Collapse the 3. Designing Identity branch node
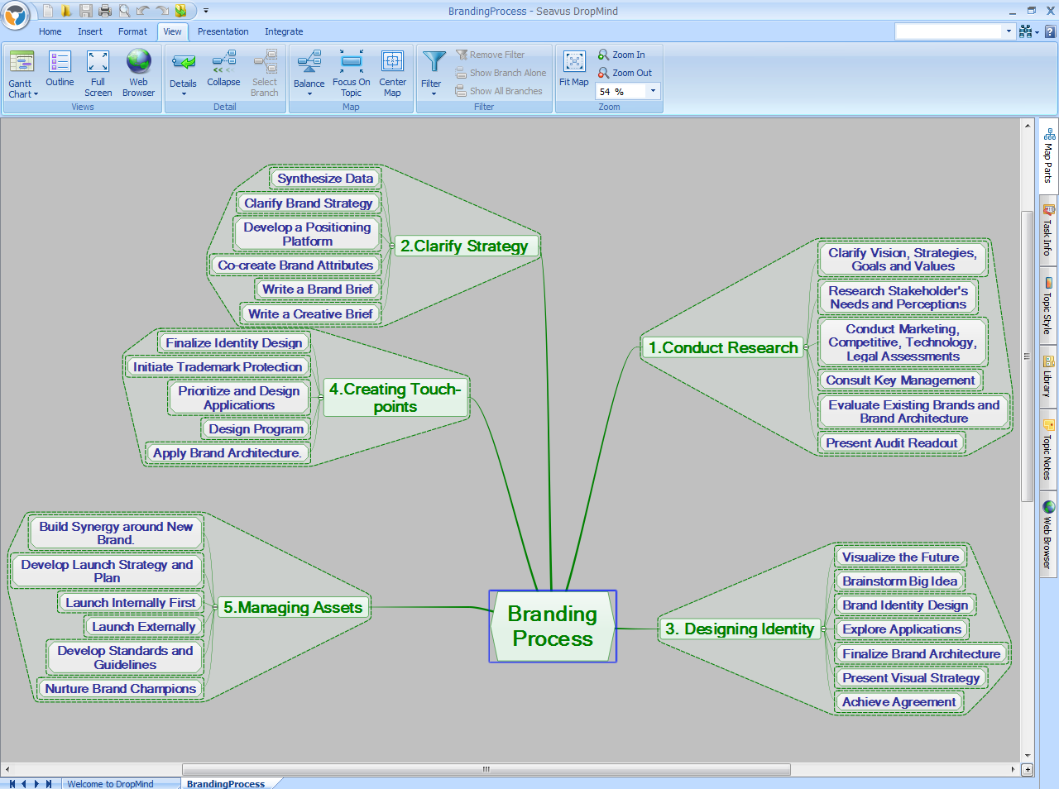This screenshot has height=789, width=1059. pyautogui.click(x=823, y=629)
